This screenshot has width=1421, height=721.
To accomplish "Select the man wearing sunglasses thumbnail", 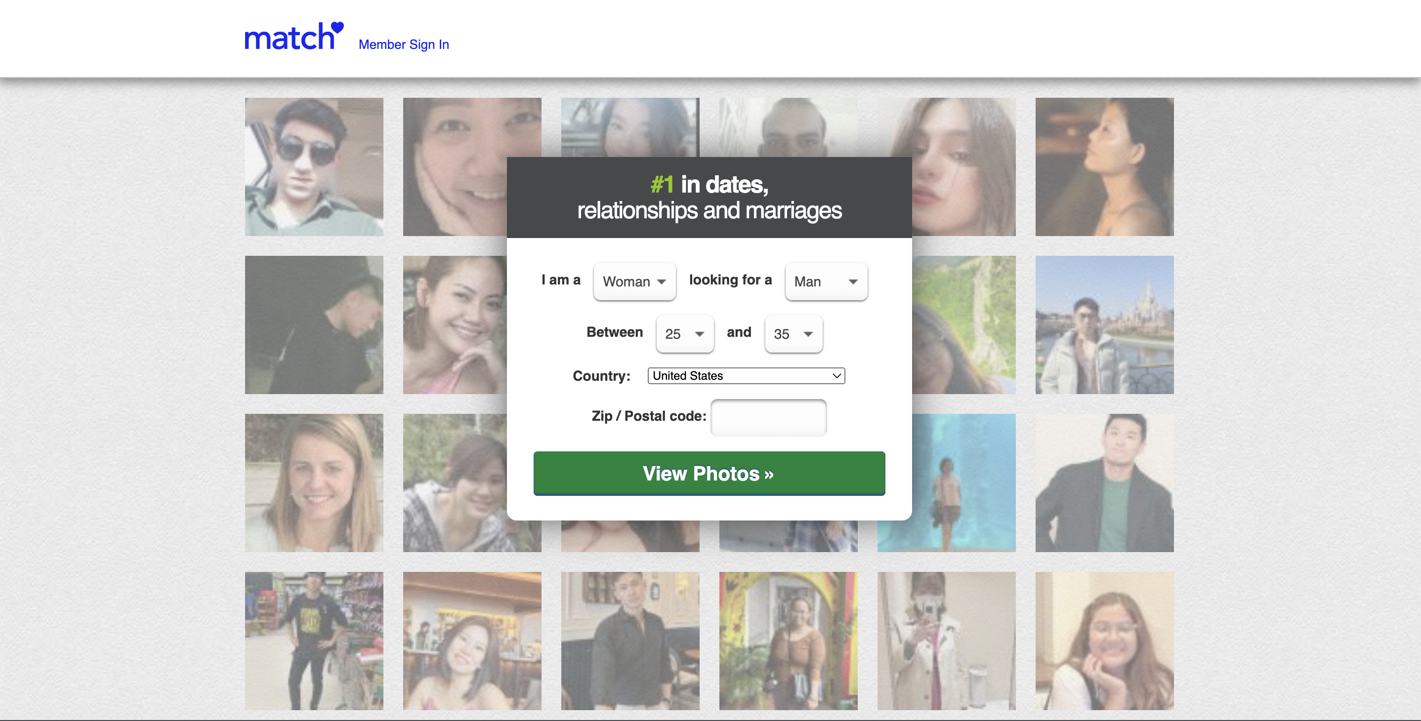I will pyautogui.click(x=314, y=166).
